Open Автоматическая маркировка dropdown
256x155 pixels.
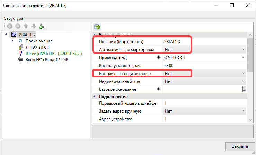coord(243,49)
